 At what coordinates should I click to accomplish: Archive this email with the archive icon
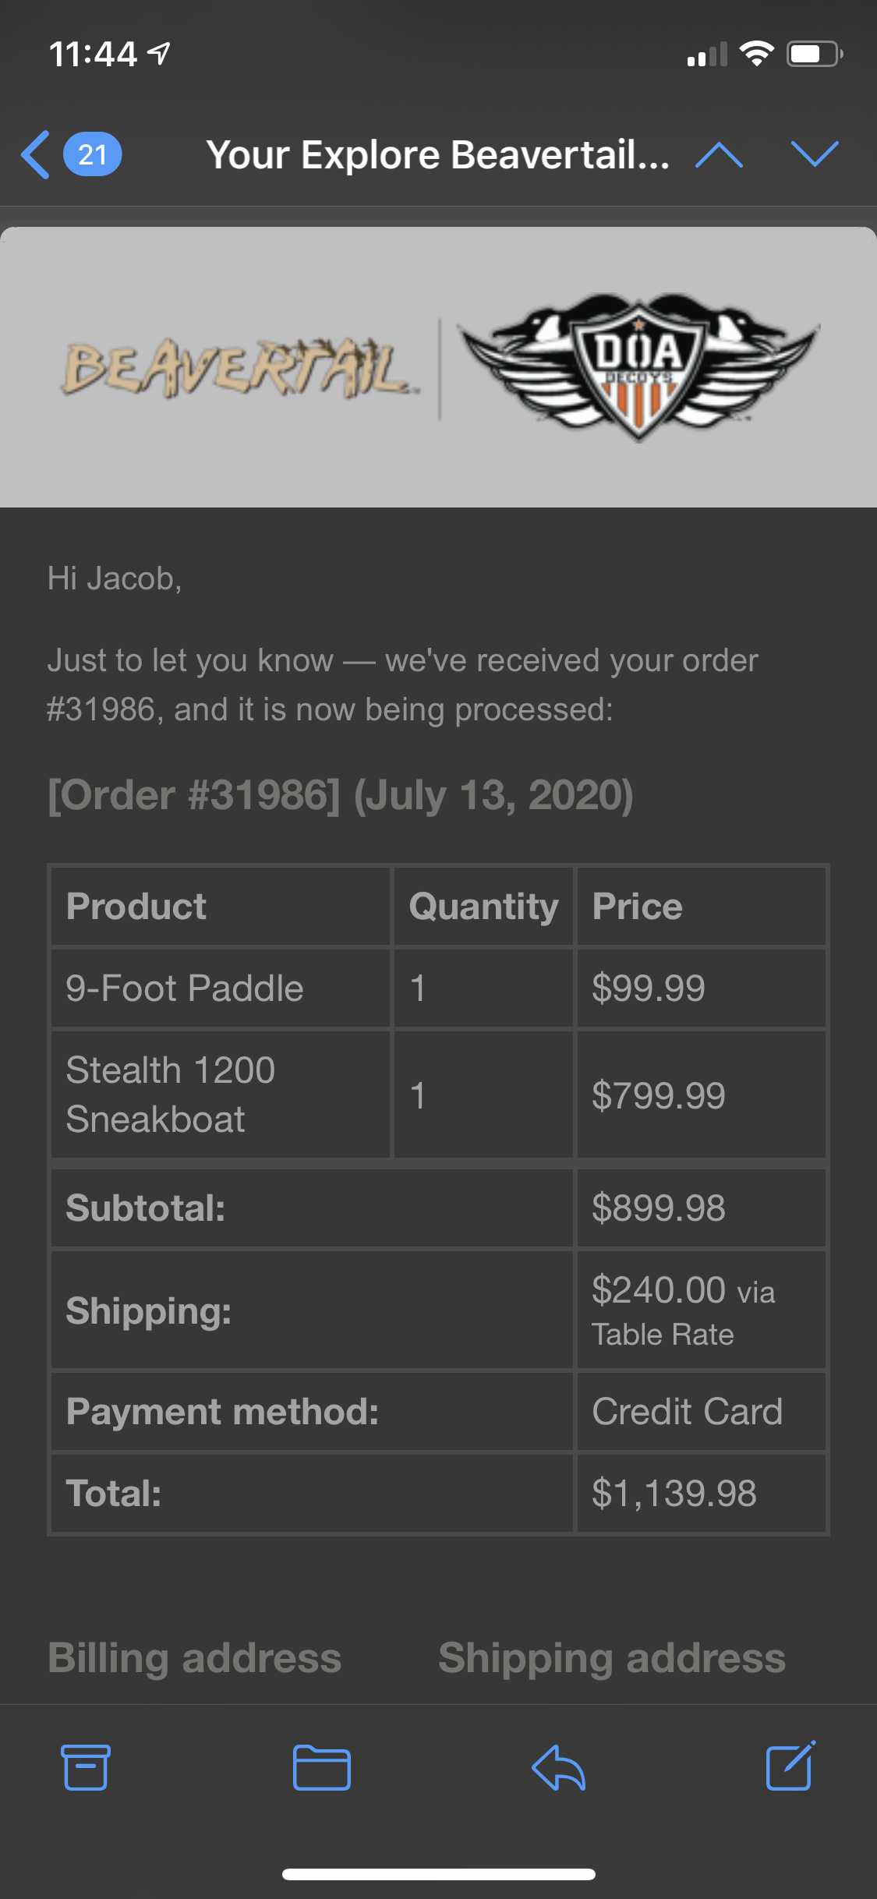[86, 1767]
